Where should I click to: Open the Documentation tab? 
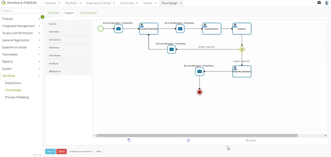coord(89,13)
